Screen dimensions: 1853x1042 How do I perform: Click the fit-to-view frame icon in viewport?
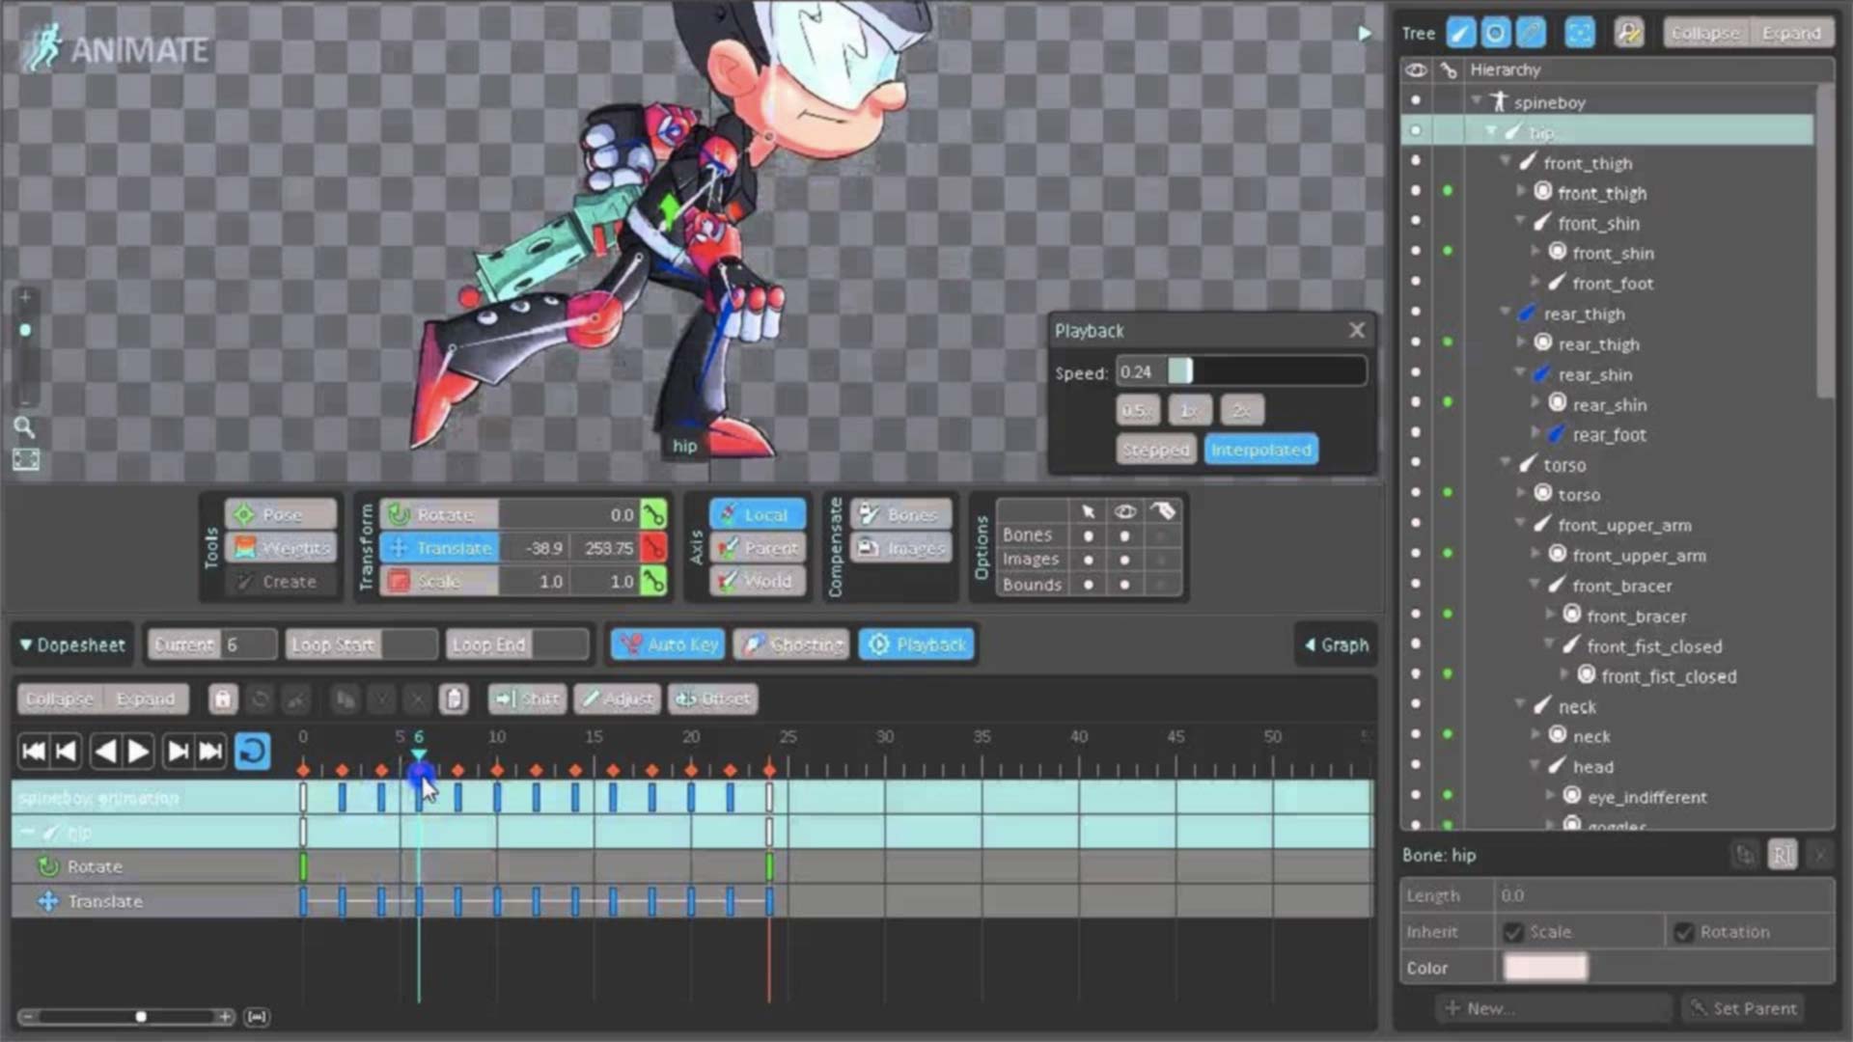pyautogui.click(x=26, y=460)
